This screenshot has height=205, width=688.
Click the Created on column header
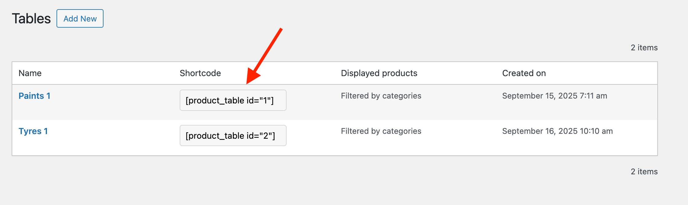(x=524, y=73)
